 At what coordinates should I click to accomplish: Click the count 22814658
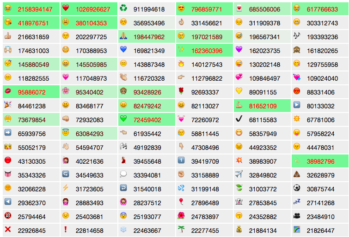click(x=89, y=231)
